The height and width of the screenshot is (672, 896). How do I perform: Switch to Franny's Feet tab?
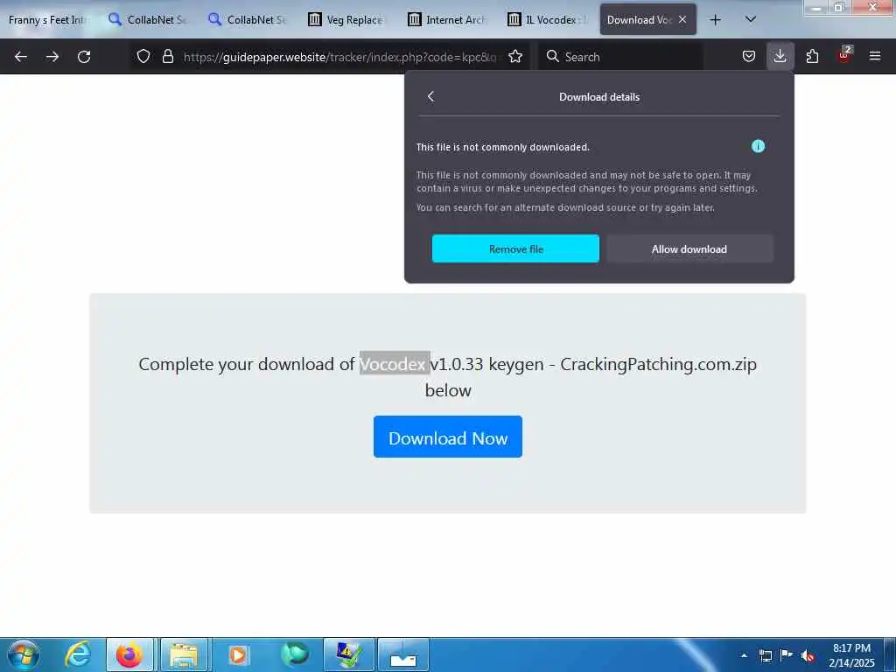(50, 20)
